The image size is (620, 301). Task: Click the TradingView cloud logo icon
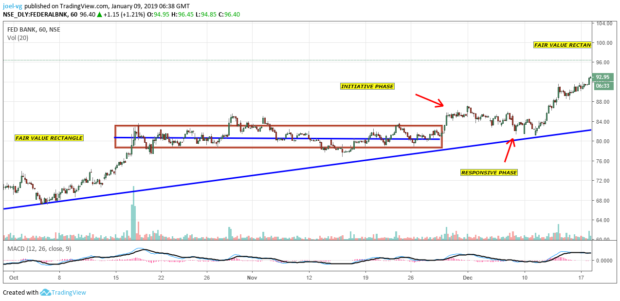point(46,292)
